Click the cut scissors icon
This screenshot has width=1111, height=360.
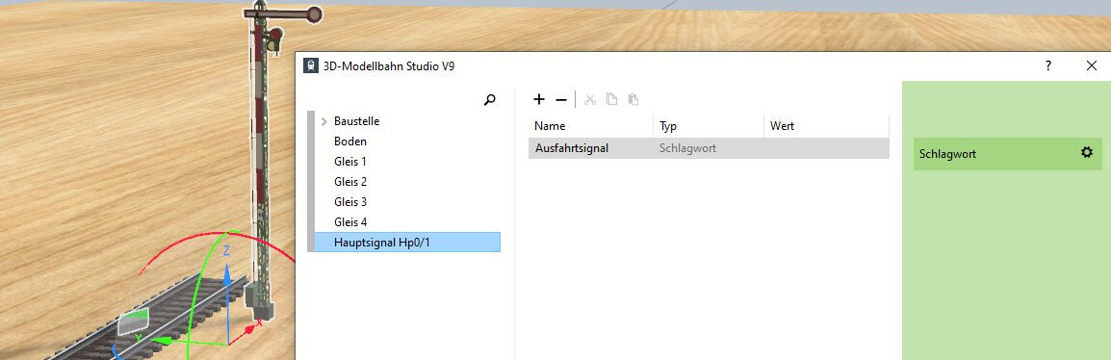pos(589,100)
